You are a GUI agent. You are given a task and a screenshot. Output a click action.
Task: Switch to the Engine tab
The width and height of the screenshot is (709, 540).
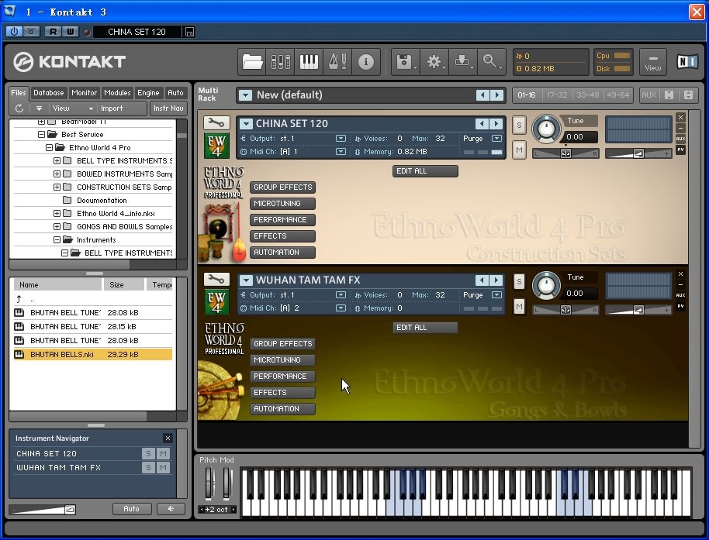(x=148, y=92)
